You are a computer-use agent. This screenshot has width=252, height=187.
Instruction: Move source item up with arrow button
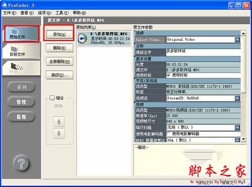(x=59, y=122)
